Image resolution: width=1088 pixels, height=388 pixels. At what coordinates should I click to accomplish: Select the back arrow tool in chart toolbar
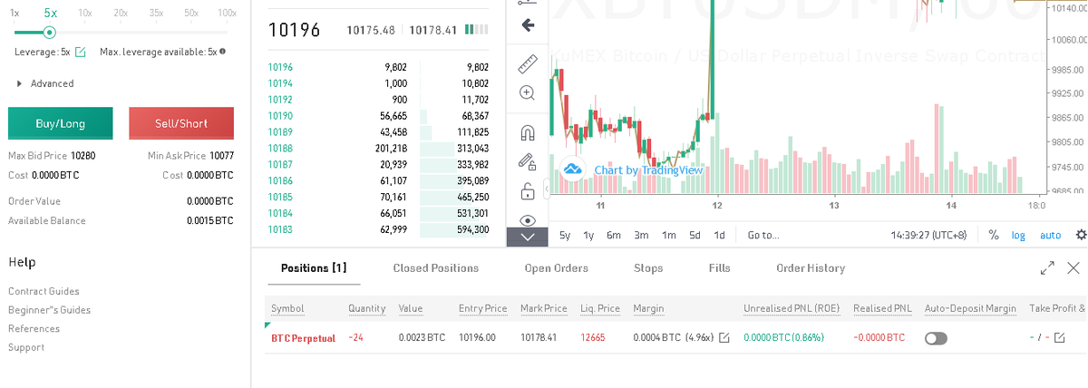click(528, 25)
